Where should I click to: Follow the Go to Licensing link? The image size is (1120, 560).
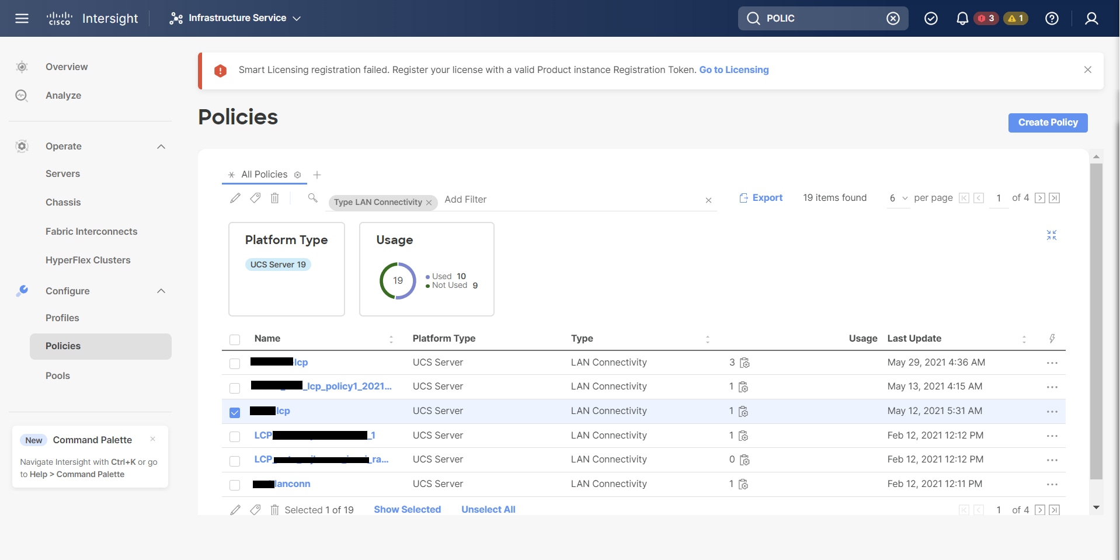(734, 69)
